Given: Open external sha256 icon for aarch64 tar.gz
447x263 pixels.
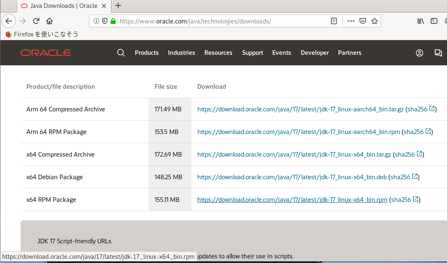Looking at the screenshot, I should click(x=432, y=108).
